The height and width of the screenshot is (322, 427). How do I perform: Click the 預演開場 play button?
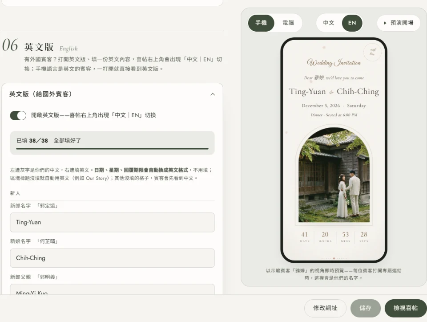point(399,23)
